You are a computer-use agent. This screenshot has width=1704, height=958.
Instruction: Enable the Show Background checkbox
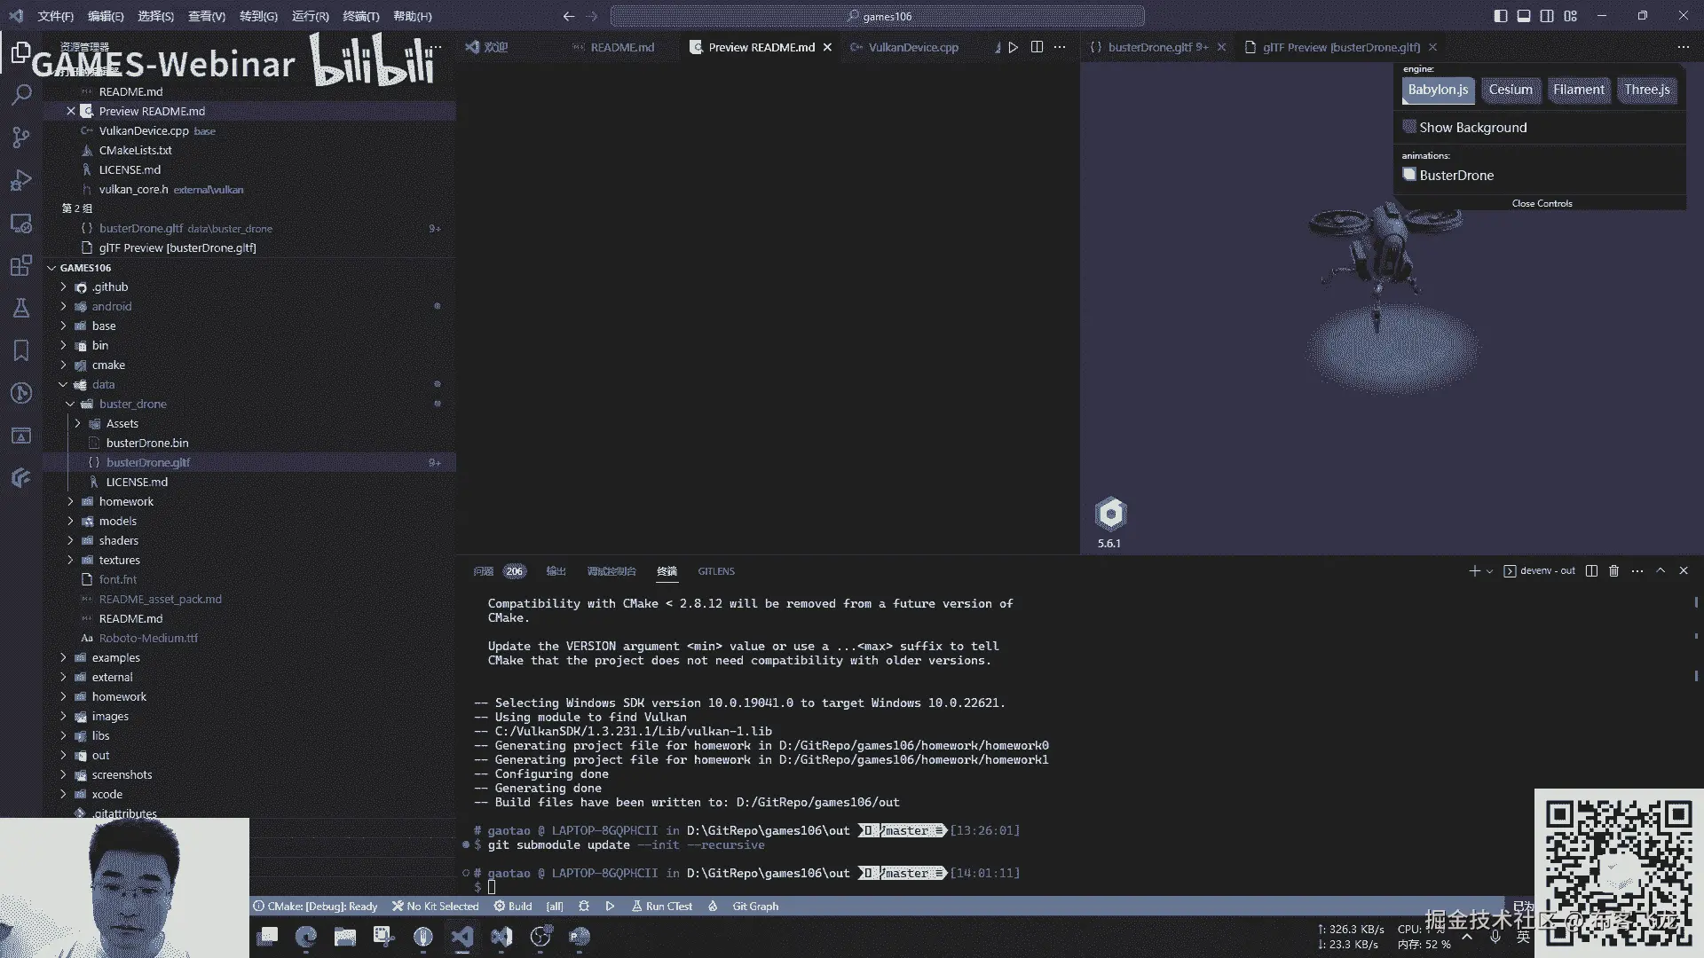(1409, 127)
